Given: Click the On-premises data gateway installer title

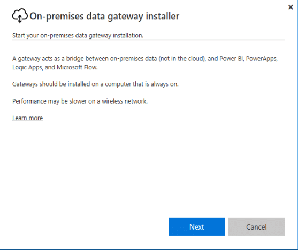Looking at the screenshot, I should (x=104, y=17).
